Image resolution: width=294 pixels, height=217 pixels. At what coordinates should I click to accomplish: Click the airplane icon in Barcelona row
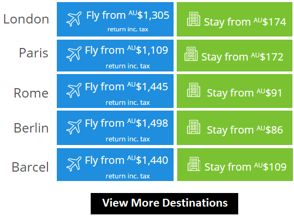tap(74, 164)
